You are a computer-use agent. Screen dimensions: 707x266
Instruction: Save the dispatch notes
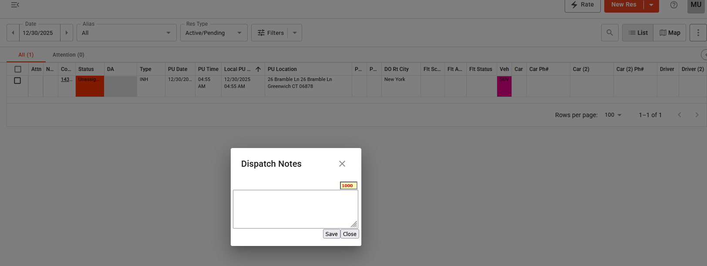click(331, 234)
